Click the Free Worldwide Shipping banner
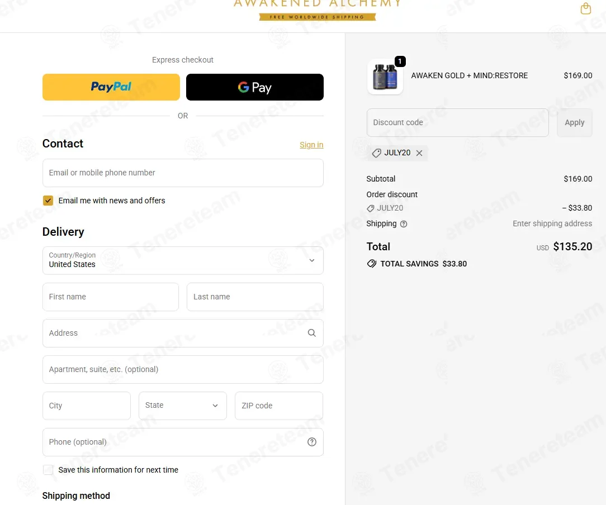Viewport: 606px width, 505px height. click(318, 17)
